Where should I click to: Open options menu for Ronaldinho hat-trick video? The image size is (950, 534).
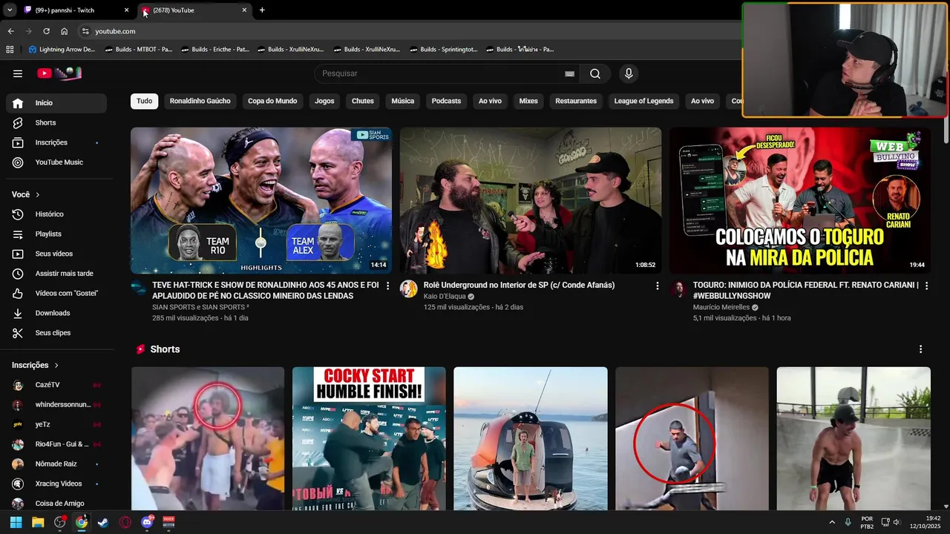click(387, 286)
